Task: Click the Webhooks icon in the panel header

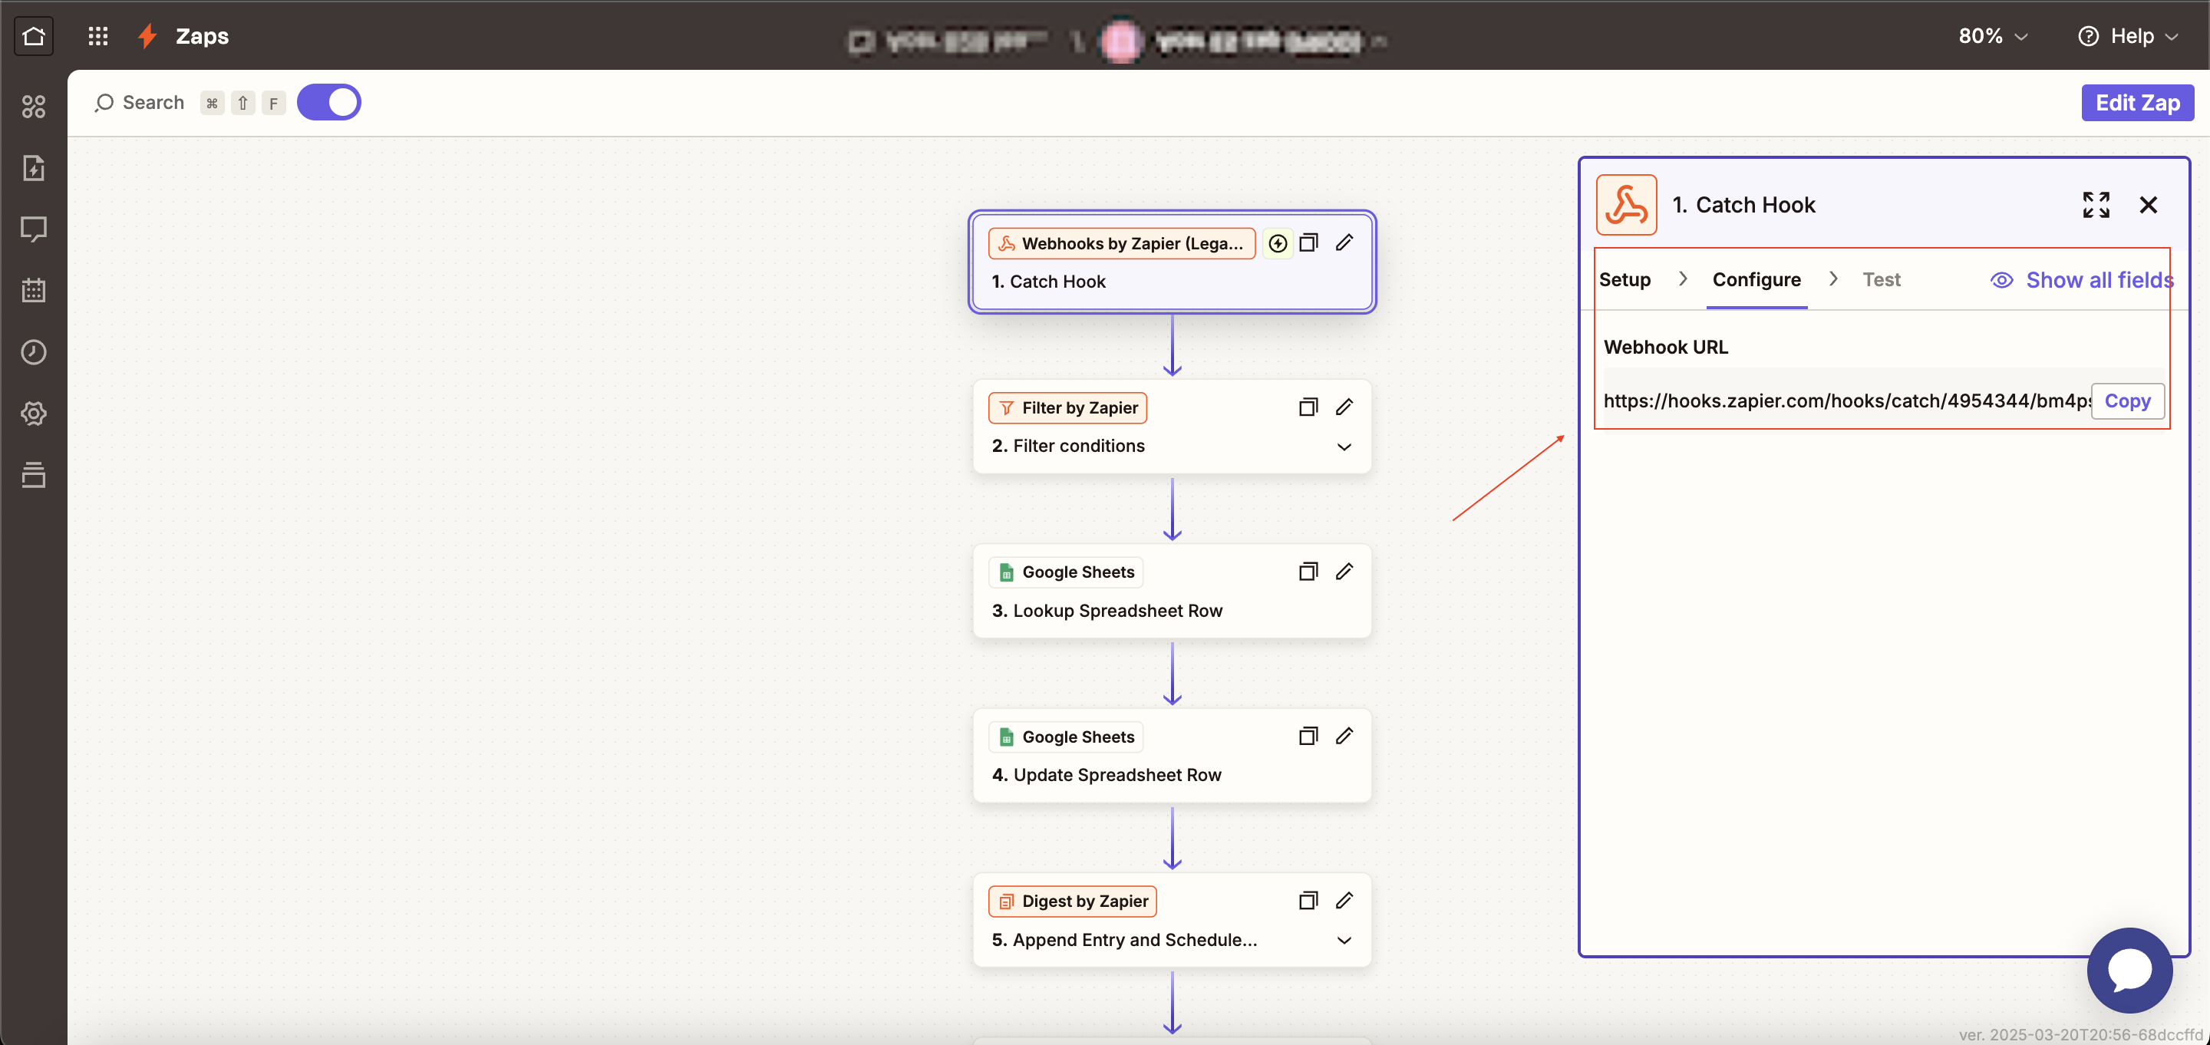Action: point(1627,205)
